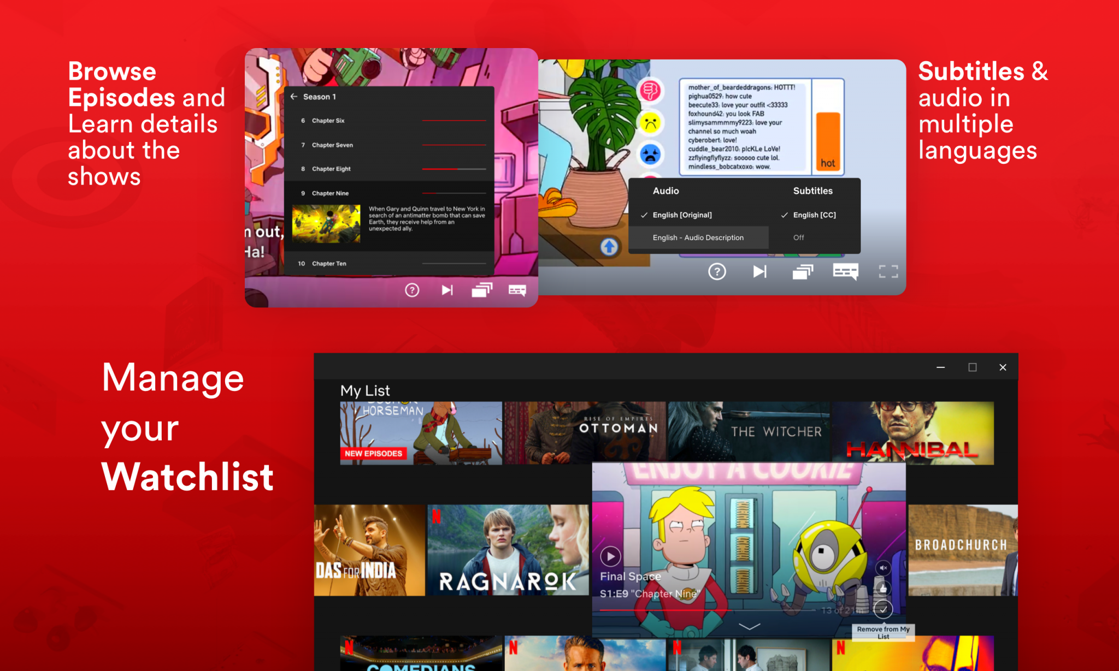Open Comedians thumbnail in bottom row
The image size is (1119, 671).
pos(421,653)
